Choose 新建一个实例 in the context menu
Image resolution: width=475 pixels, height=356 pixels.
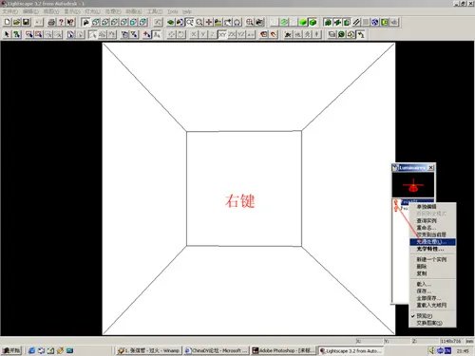point(432,259)
